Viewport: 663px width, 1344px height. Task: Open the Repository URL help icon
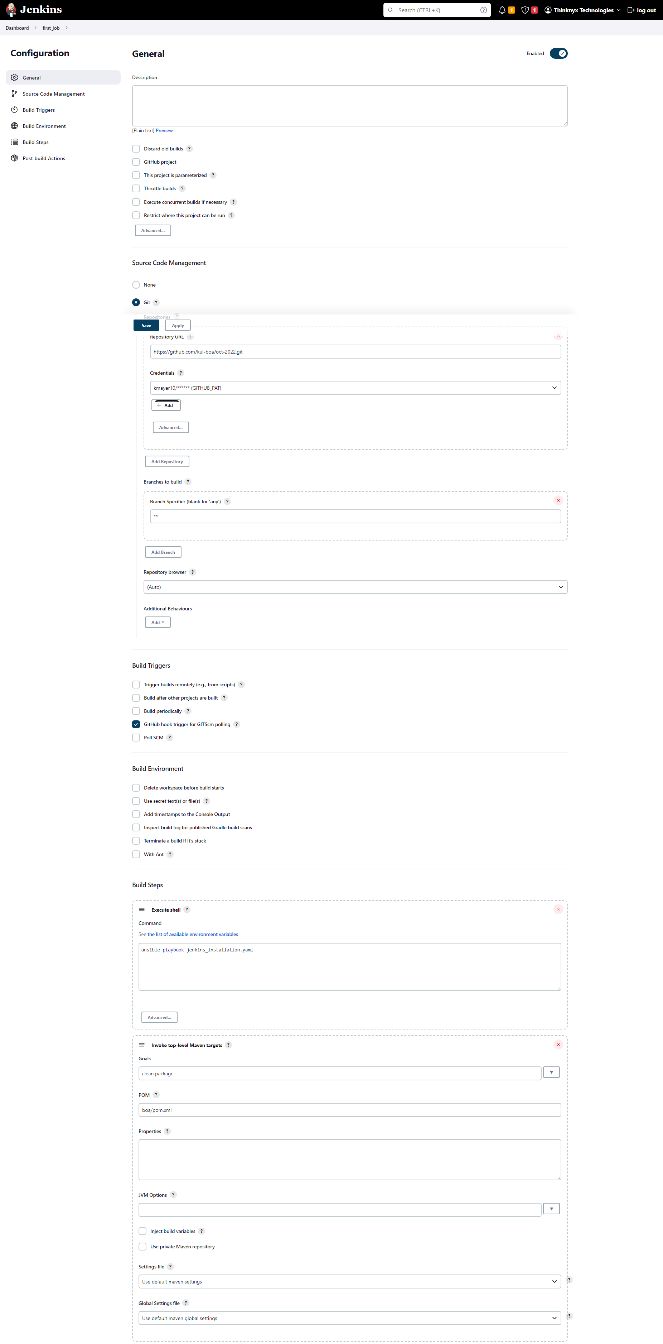tap(190, 336)
